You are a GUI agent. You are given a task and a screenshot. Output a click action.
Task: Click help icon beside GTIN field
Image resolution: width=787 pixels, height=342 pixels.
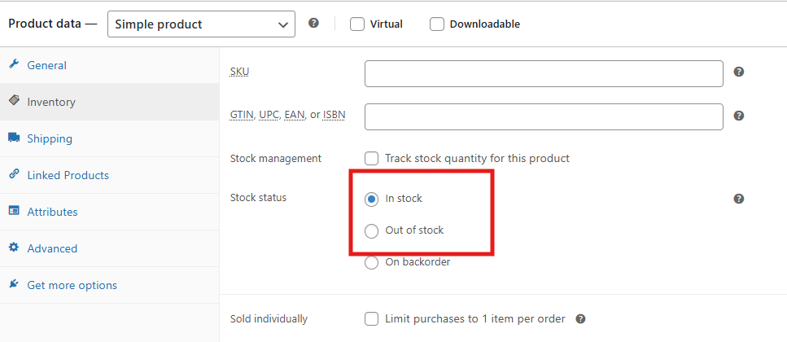(x=739, y=116)
